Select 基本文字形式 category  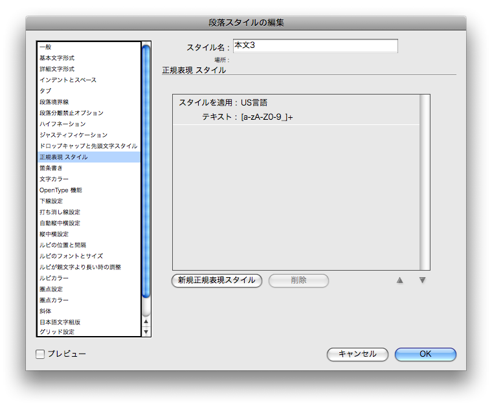pos(89,58)
